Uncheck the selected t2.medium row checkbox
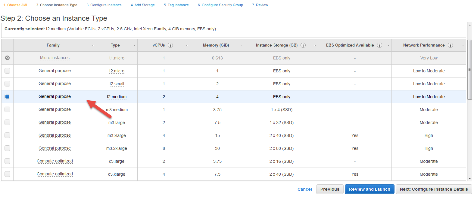 8,97
